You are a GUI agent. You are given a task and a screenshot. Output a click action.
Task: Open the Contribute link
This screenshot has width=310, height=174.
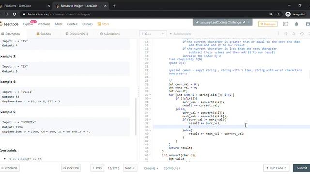172,168
